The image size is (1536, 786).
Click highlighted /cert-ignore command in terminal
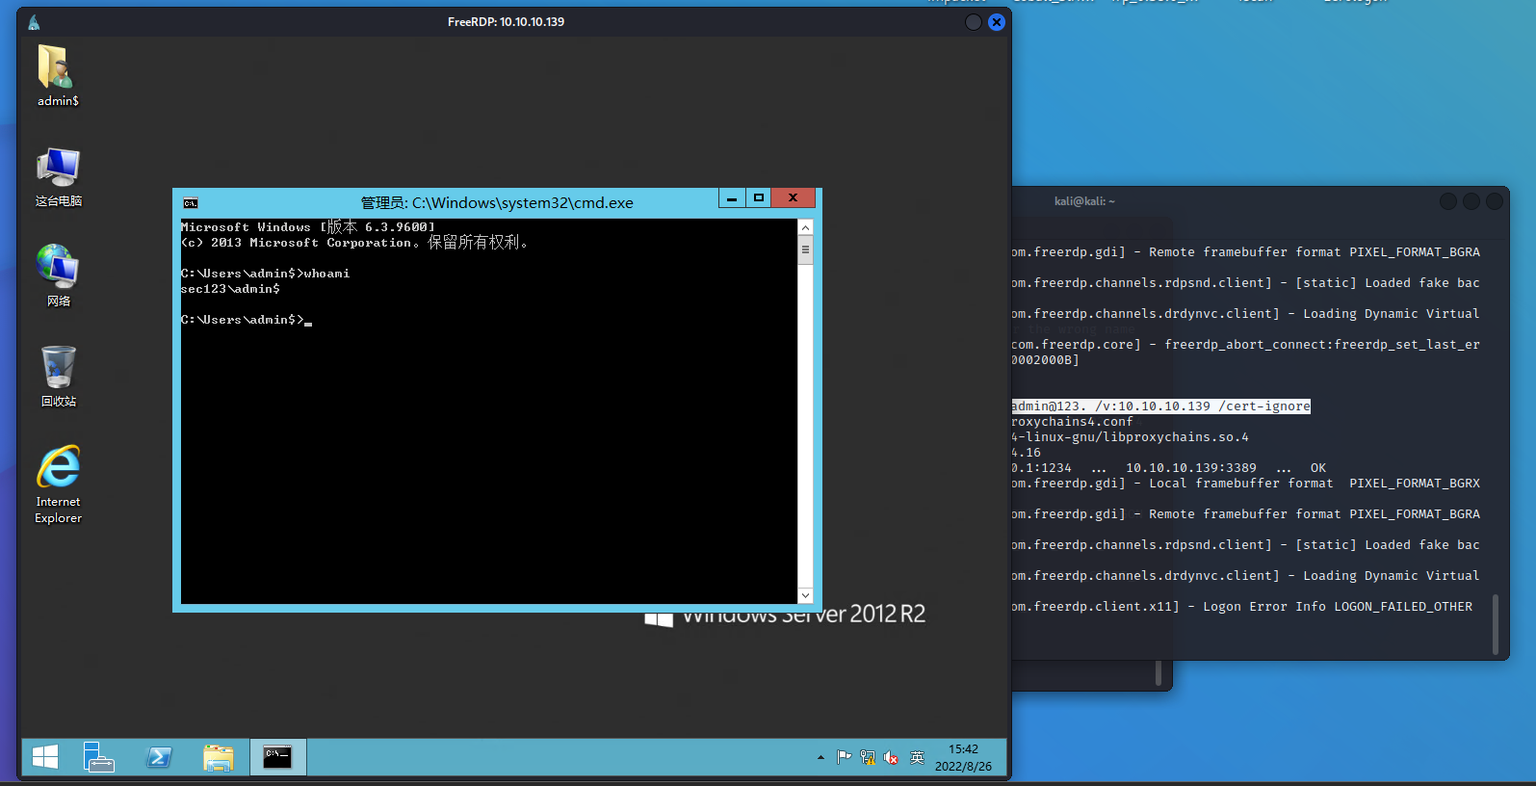coord(1160,406)
